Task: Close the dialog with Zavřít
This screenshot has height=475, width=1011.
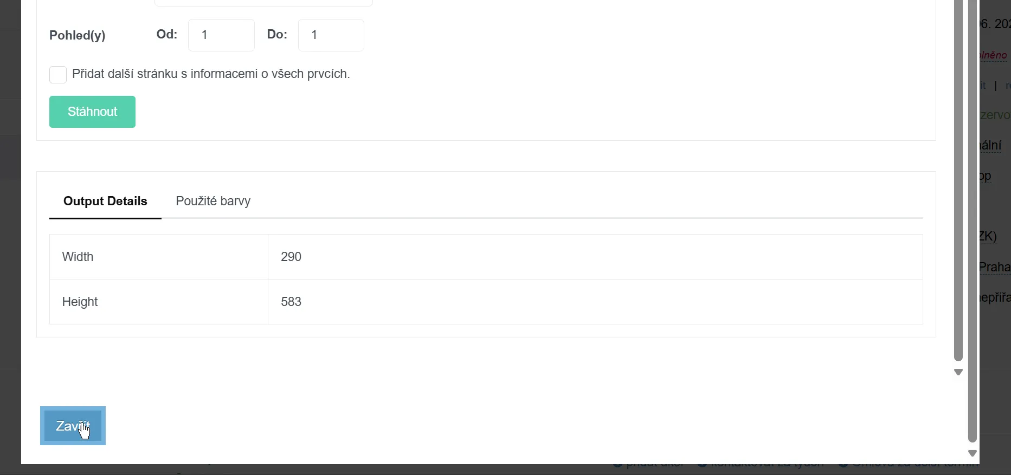Action: 73,426
